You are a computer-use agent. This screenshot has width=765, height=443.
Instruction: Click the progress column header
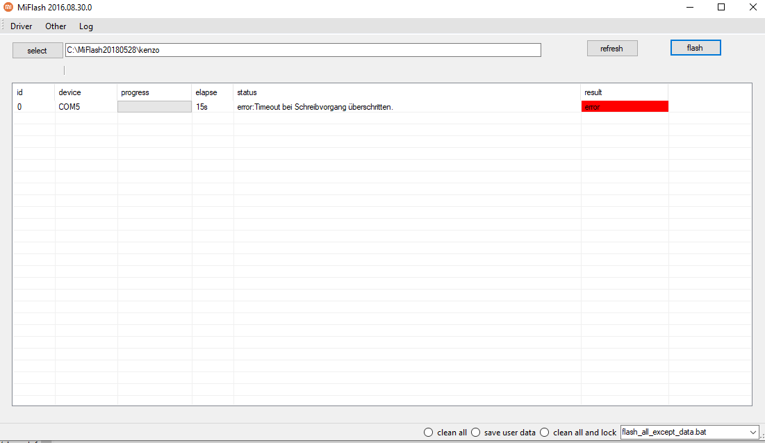154,92
